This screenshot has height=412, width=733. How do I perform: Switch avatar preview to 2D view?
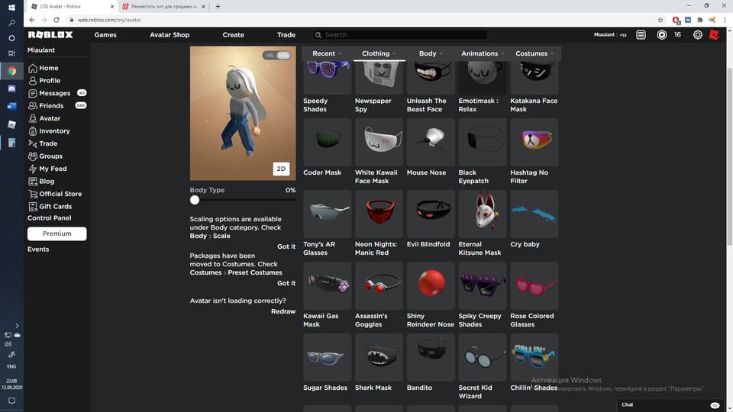(281, 169)
